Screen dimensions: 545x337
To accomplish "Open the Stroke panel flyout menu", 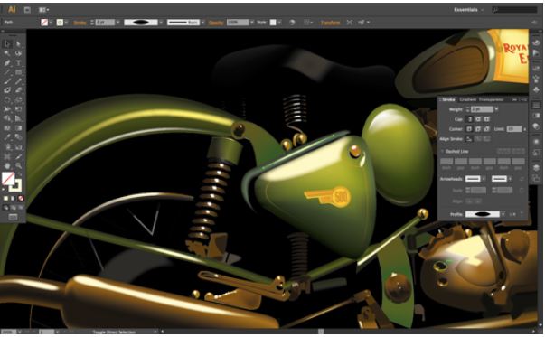I will point(523,99).
